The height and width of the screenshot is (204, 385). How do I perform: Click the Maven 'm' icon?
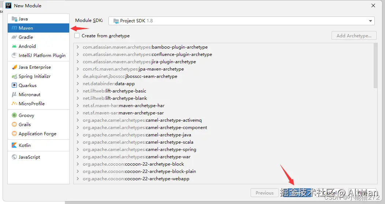click(x=14, y=28)
